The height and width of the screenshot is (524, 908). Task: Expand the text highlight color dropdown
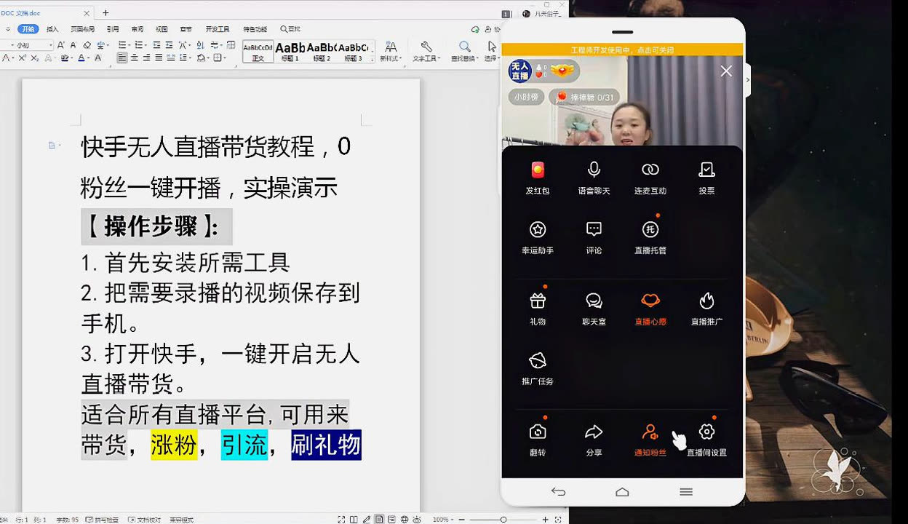(x=73, y=58)
